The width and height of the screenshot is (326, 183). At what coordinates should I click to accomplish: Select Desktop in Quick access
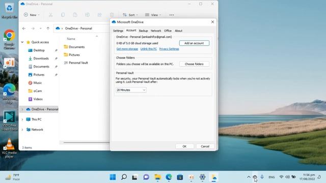(39, 50)
